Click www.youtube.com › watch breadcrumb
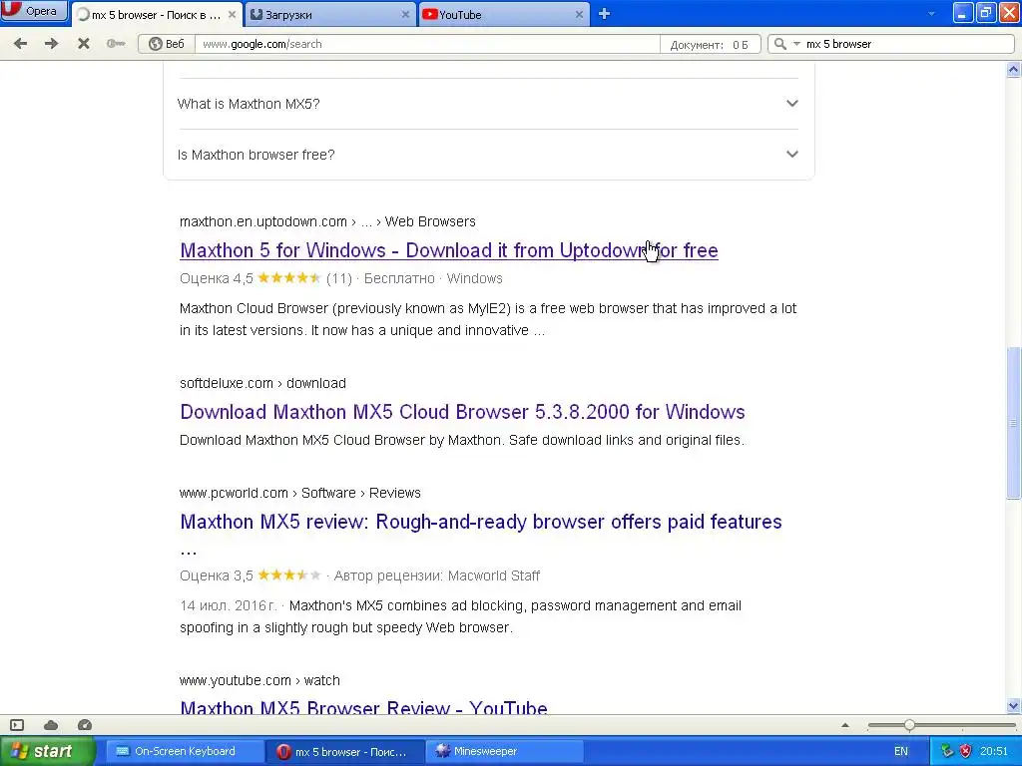This screenshot has height=766, width=1022. (x=259, y=680)
